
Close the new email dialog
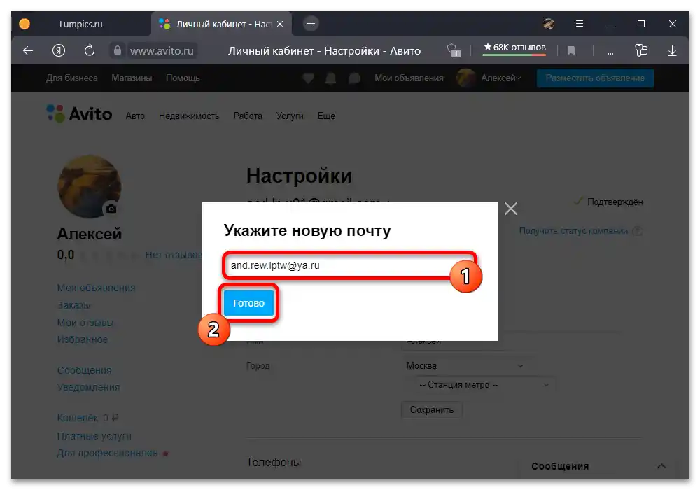tap(511, 209)
